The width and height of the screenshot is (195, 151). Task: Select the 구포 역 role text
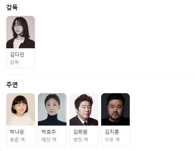(112, 139)
